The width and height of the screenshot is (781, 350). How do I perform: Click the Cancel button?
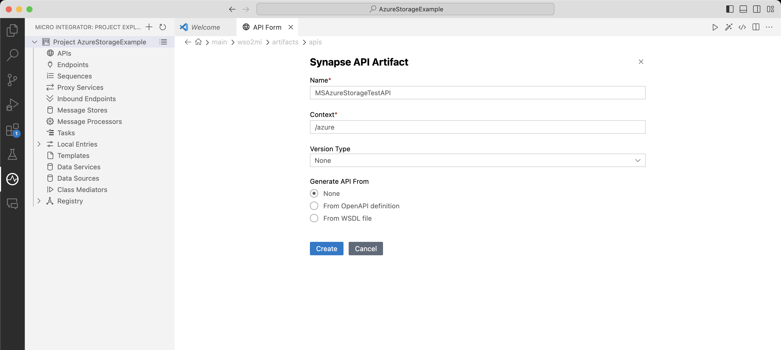pos(366,249)
